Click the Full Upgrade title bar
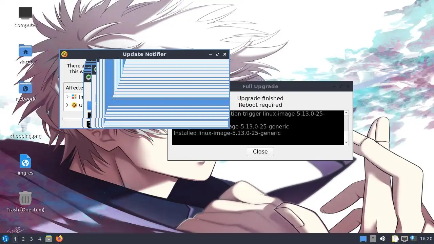The image size is (434, 244). (x=260, y=86)
